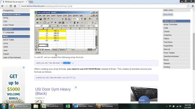Viewport: 195px width, 109px height.
Task: Open the 100% zoom dropdown in the Excel screenshot
Action: (79, 19)
